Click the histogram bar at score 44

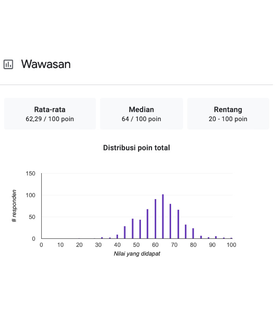[x=125, y=232]
